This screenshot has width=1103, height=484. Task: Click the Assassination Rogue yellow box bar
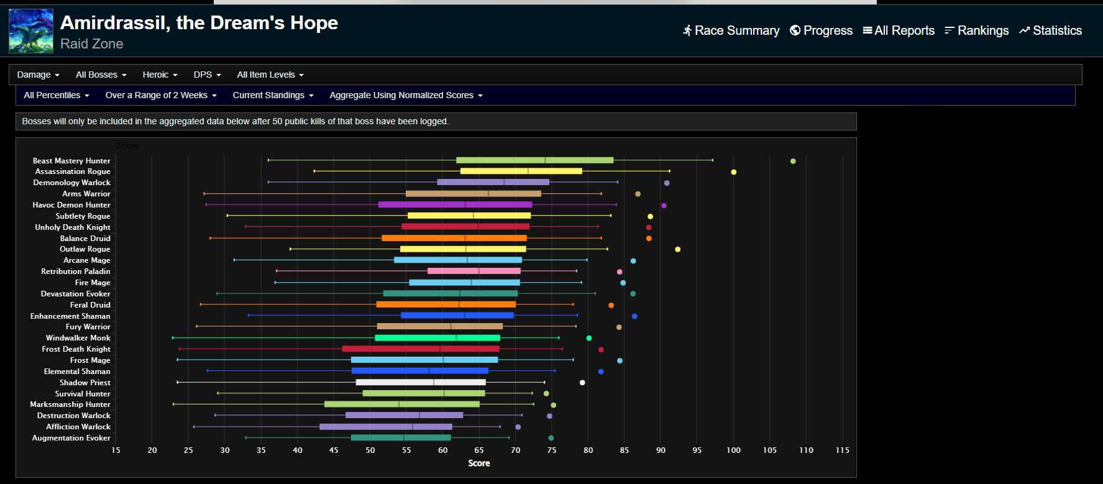pyautogui.click(x=521, y=171)
